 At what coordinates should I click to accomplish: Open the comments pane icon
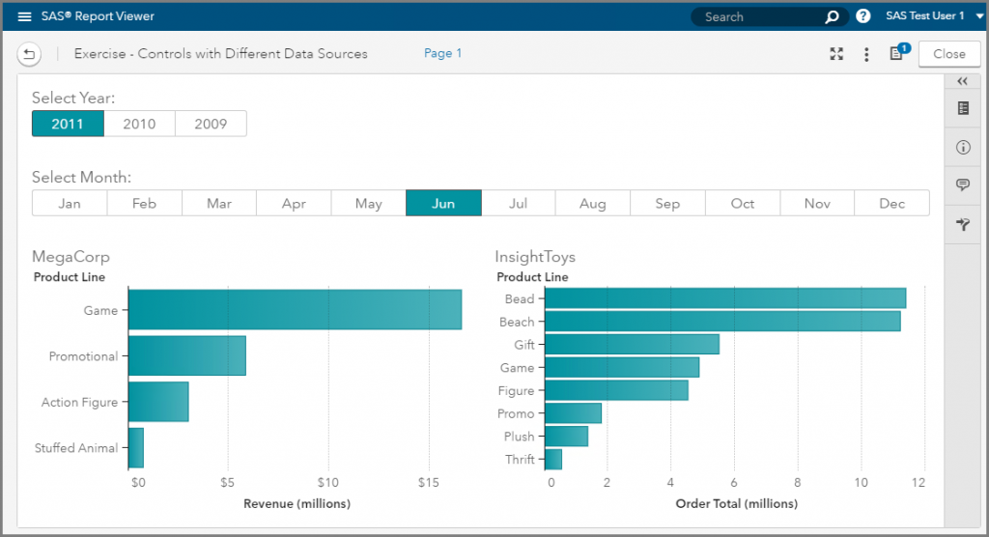pos(962,185)
